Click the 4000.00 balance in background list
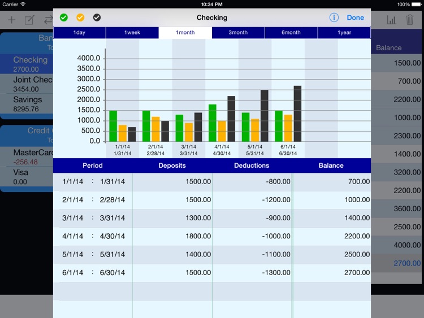This screenshot has height=318, width=424. (x=407, y=245)
